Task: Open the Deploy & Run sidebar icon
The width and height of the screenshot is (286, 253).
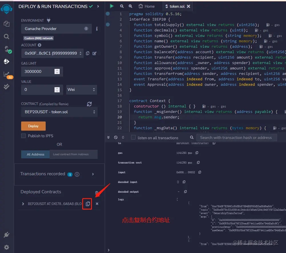Action: [7, 61]
